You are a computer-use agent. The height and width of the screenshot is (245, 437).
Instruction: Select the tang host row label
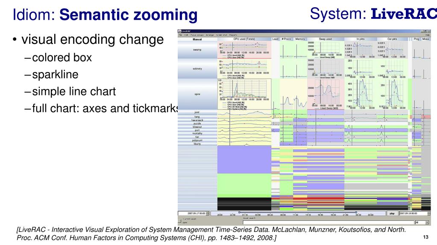pos(197,117)
